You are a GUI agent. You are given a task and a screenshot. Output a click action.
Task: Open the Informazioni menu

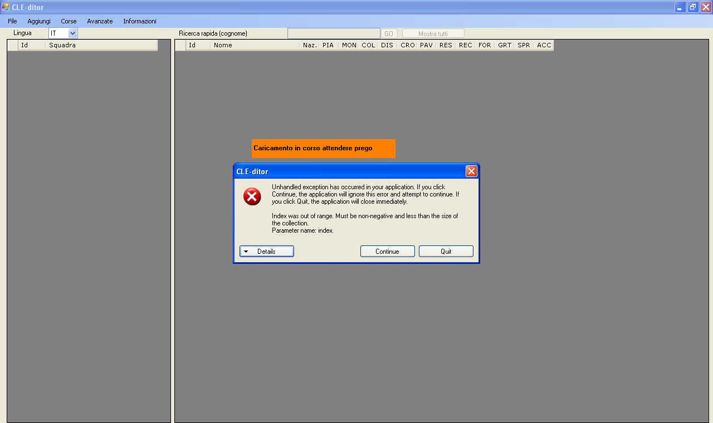[140, 21]
